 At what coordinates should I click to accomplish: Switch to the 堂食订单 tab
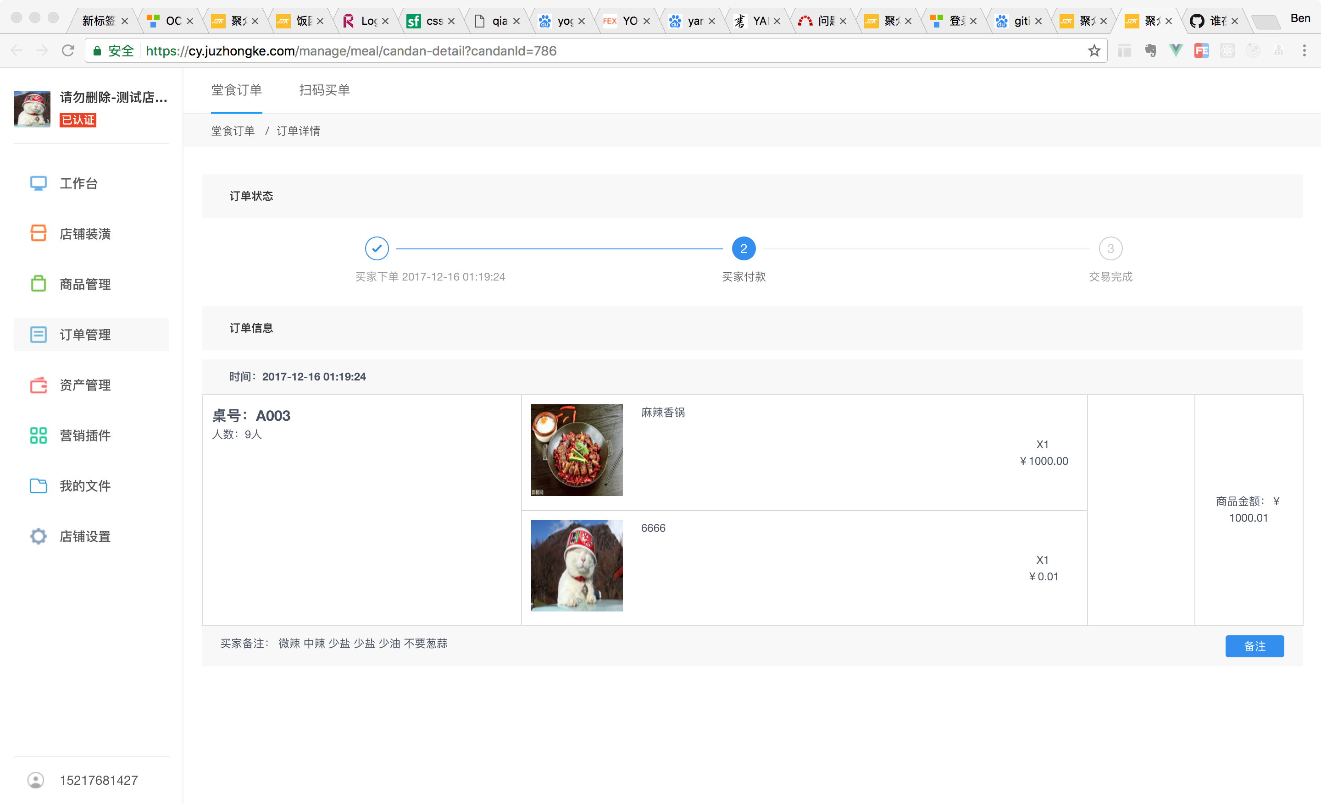click(x=236, y=90)
